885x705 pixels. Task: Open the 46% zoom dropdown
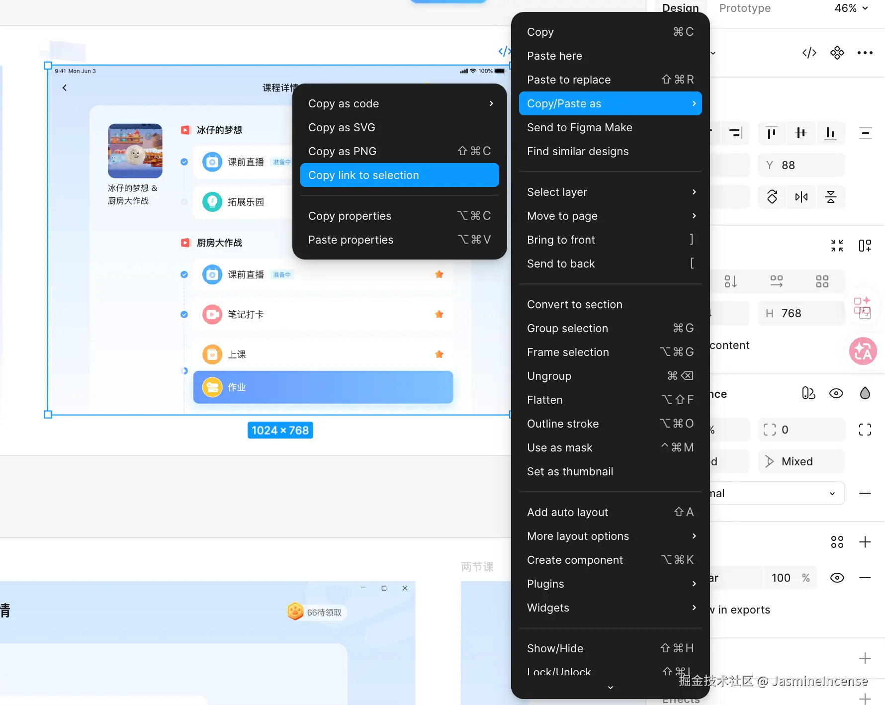(851, 8)
